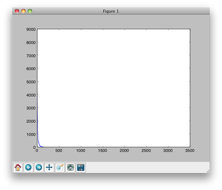Click y-axis label 2000
This screenshot has height=190, width=222.
pyautogui.click(x=31, y=121)
